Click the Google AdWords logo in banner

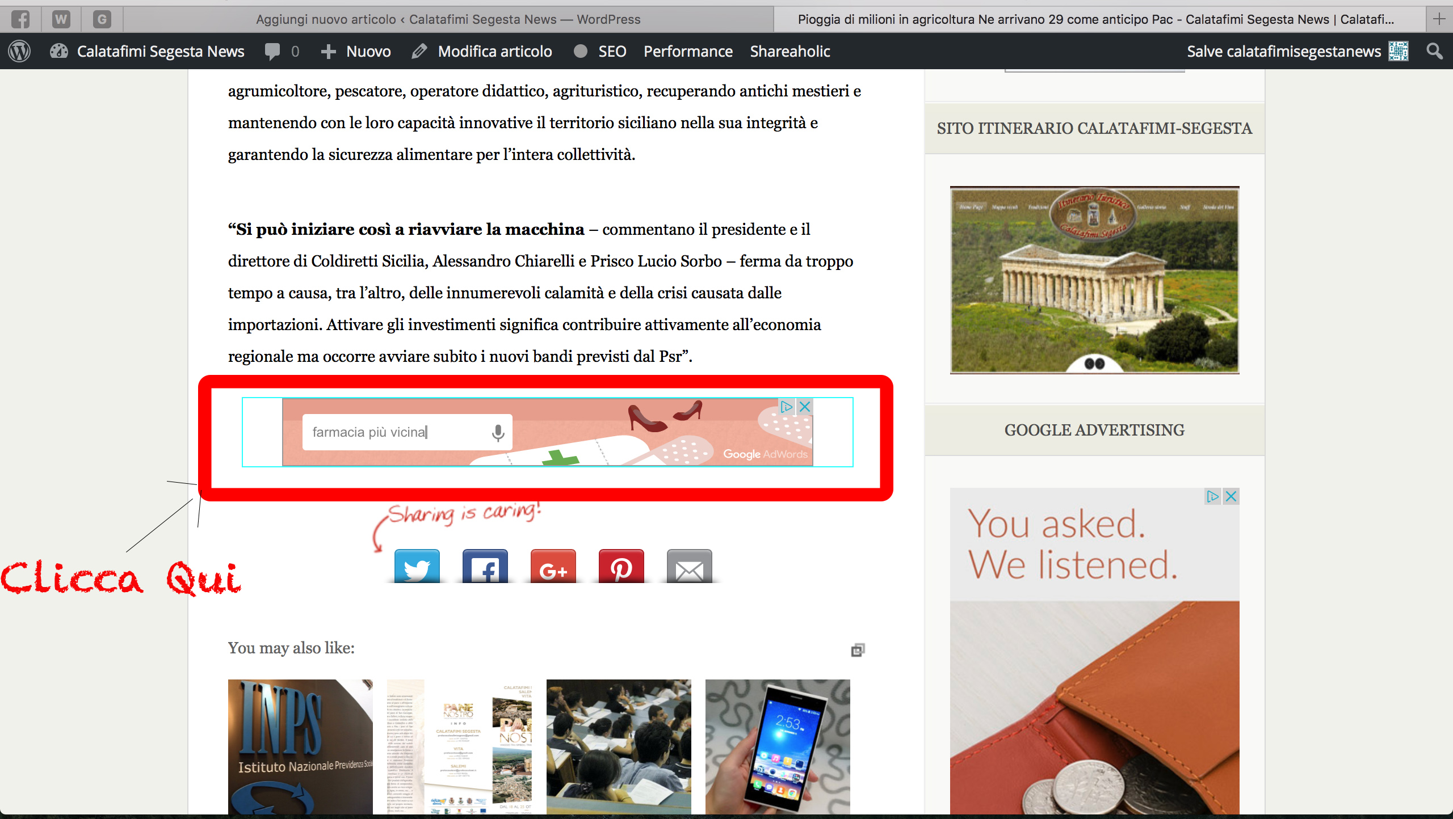click(x=765, y=454)
